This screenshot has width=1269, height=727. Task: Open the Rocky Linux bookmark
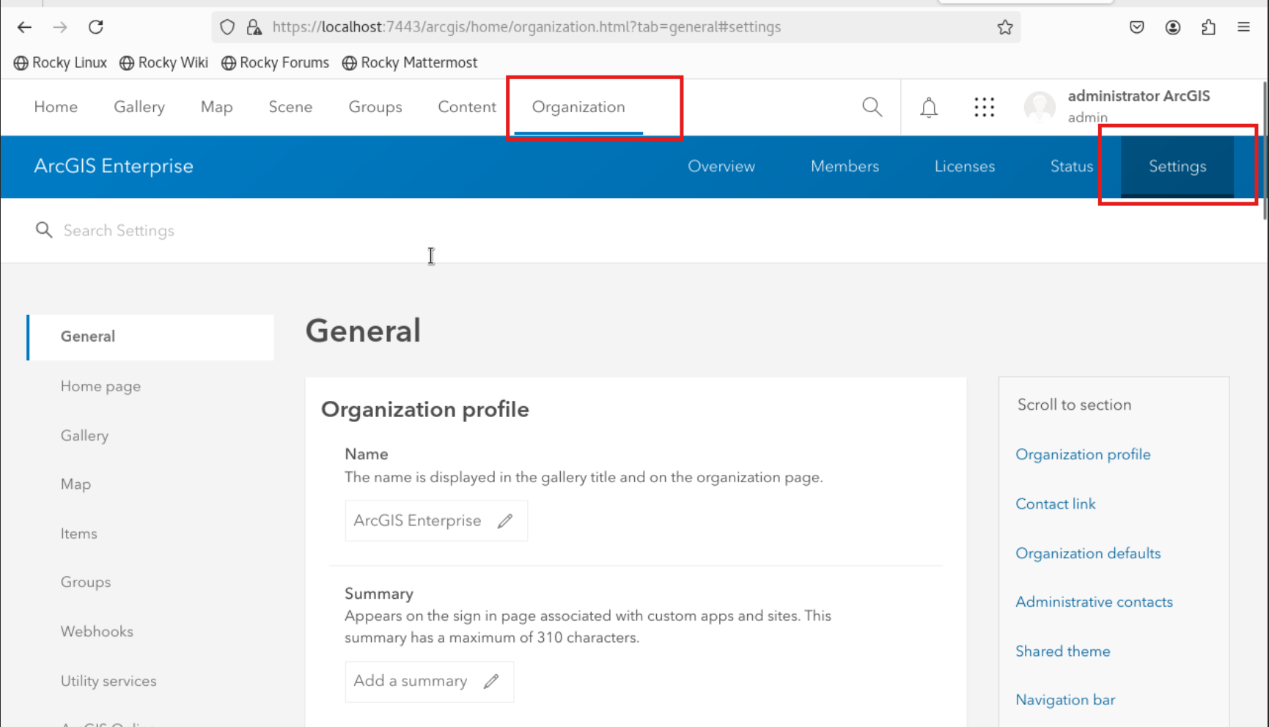pos(60,63)
